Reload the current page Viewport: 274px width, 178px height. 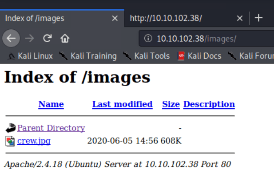[47, 38]
